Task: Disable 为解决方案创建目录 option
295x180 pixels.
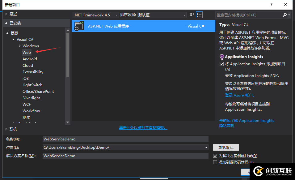Action: tap(215, 156)
